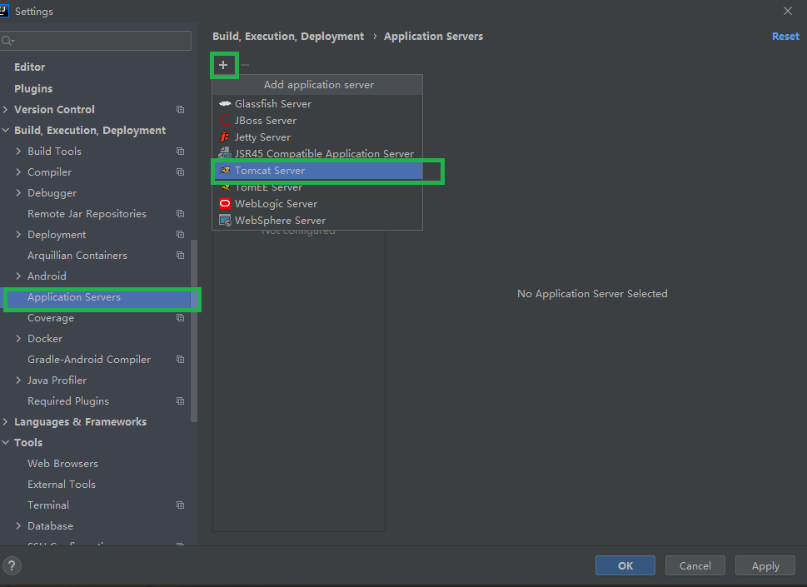Click the WebSphere Server icon
807x587 pixels.
pyautogui.click(x=225, y=220)
